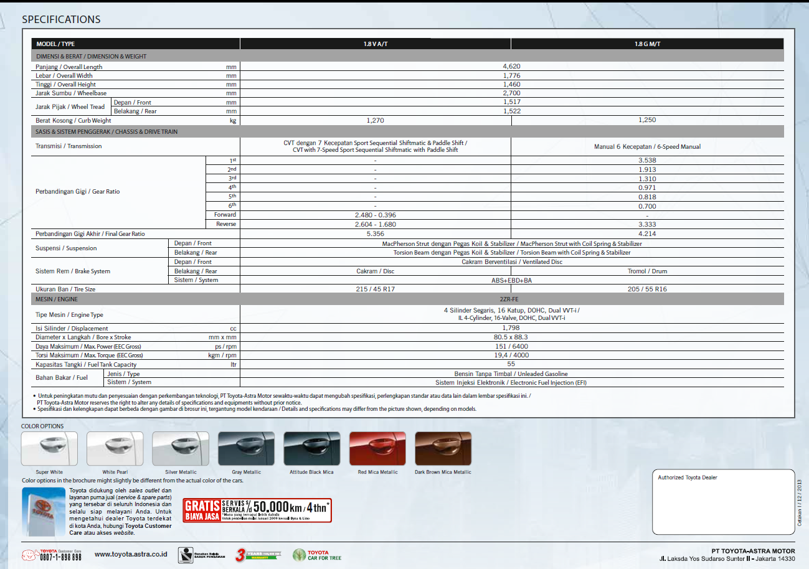Click the Reverse ratio 3.333
This screenshot has height=569, width=809.
pos(647,224)
